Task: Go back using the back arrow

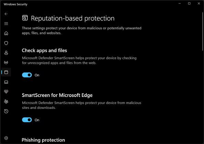Action: pyautogui.click(x=6, y=14)
